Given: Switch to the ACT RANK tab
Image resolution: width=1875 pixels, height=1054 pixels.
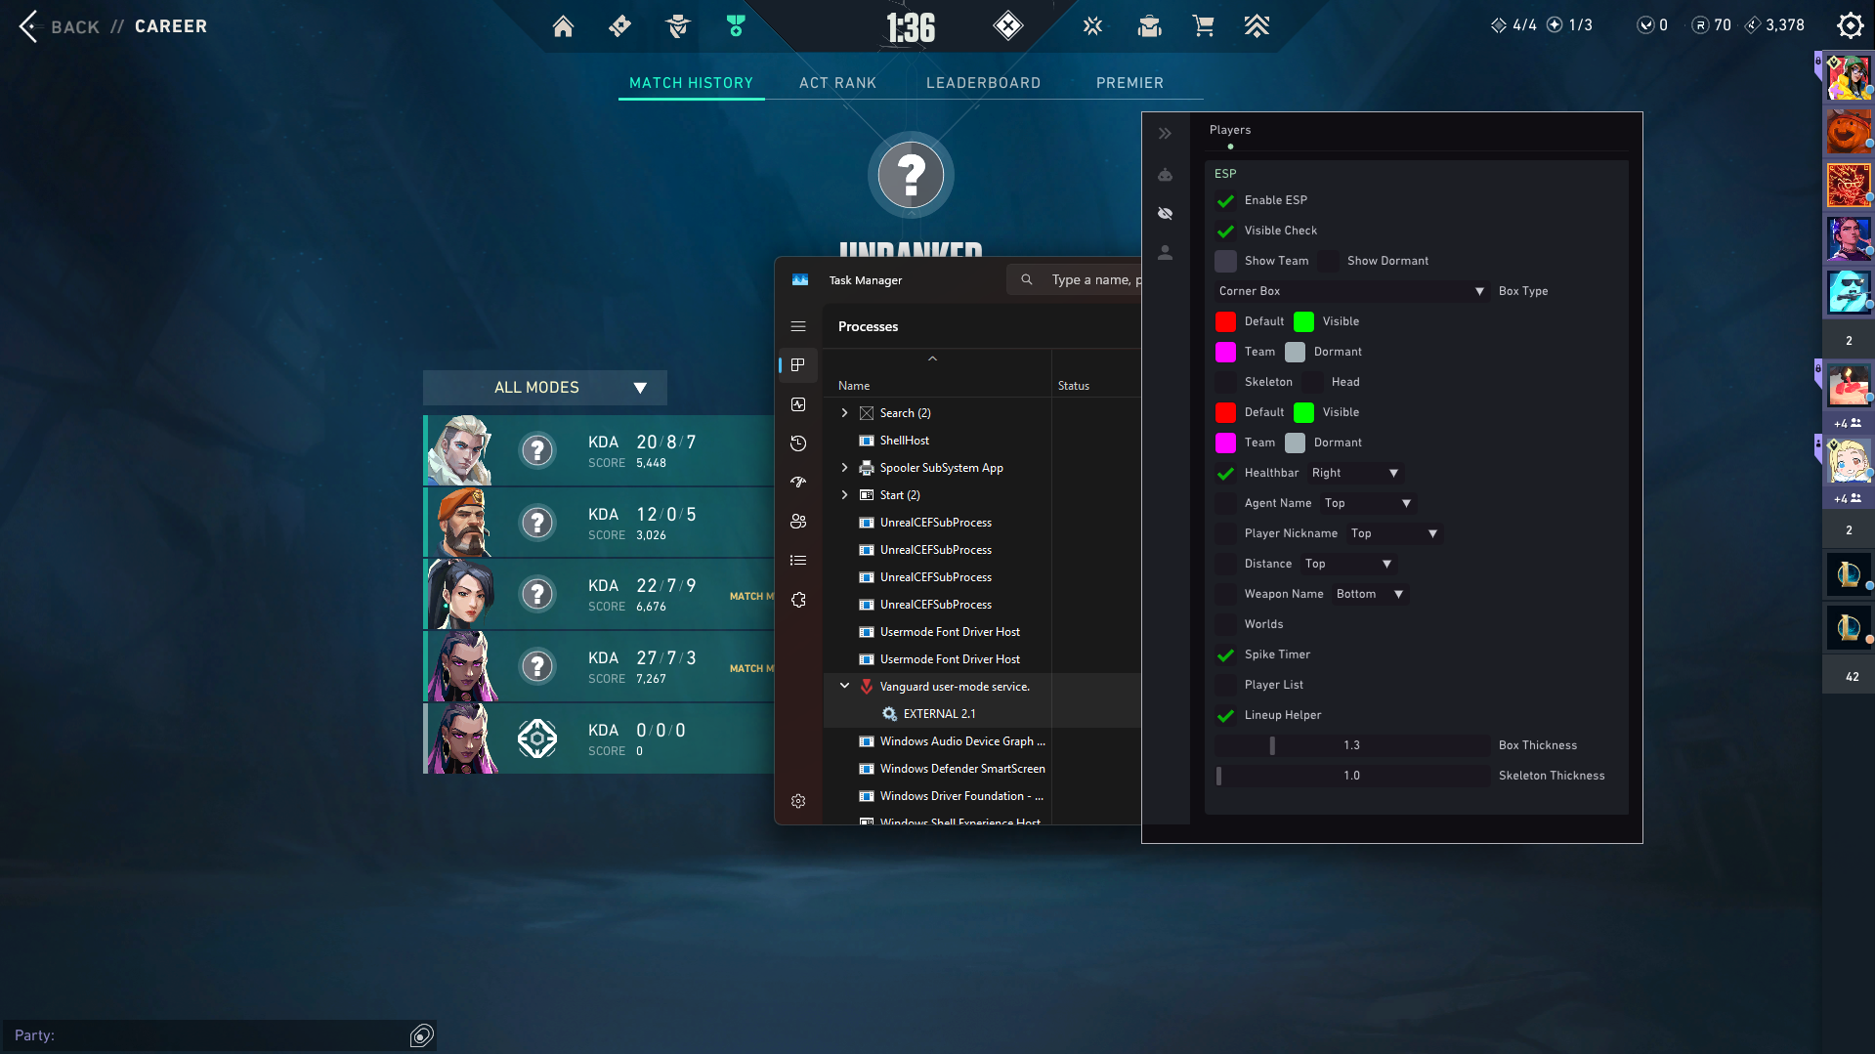Looking at the screenshot, I should [837, 83].
